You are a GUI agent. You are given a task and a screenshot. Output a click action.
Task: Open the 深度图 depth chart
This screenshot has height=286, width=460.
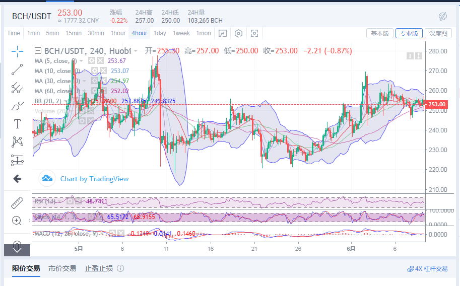point(438,33)
